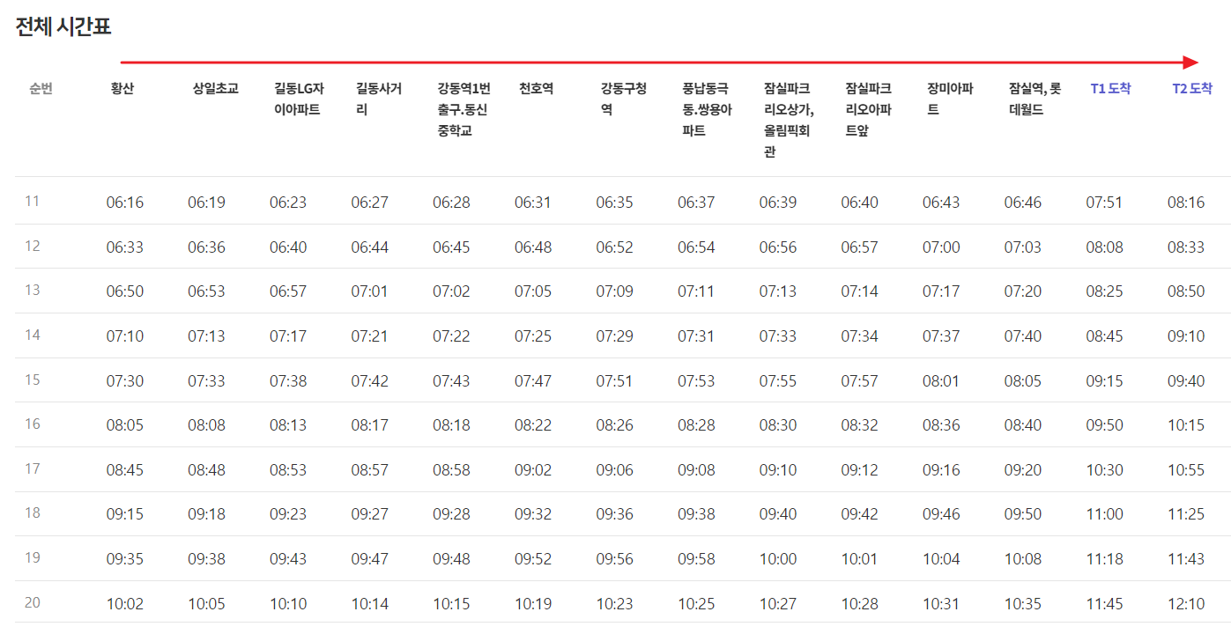The image size is (1231, 634).
Task: Click 08:22 천호역 time in row 16
Action: point(533,425)
